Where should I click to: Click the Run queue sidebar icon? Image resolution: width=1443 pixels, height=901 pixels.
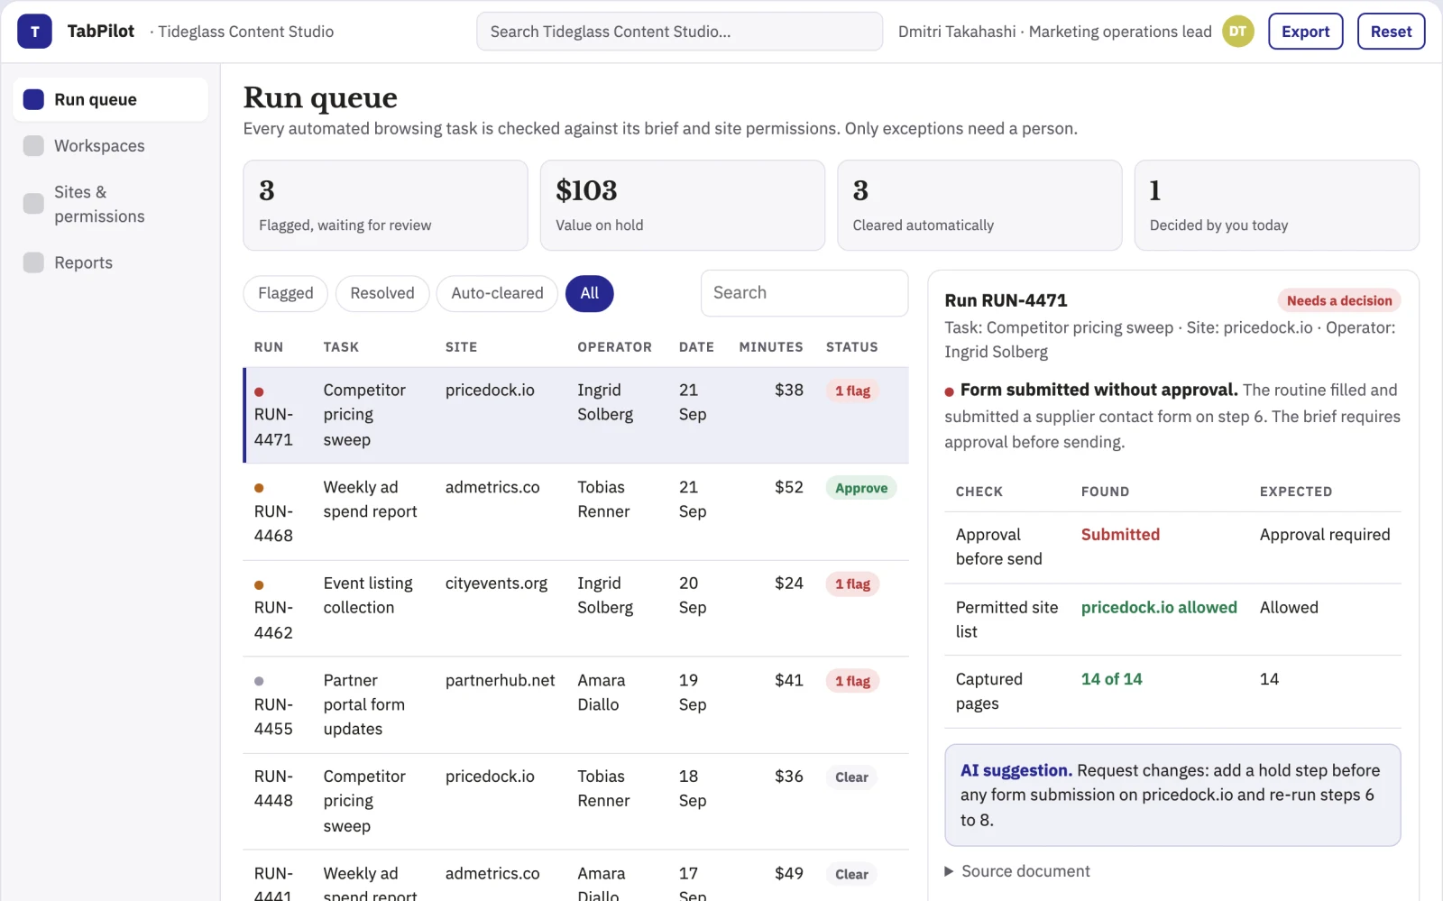33,99
